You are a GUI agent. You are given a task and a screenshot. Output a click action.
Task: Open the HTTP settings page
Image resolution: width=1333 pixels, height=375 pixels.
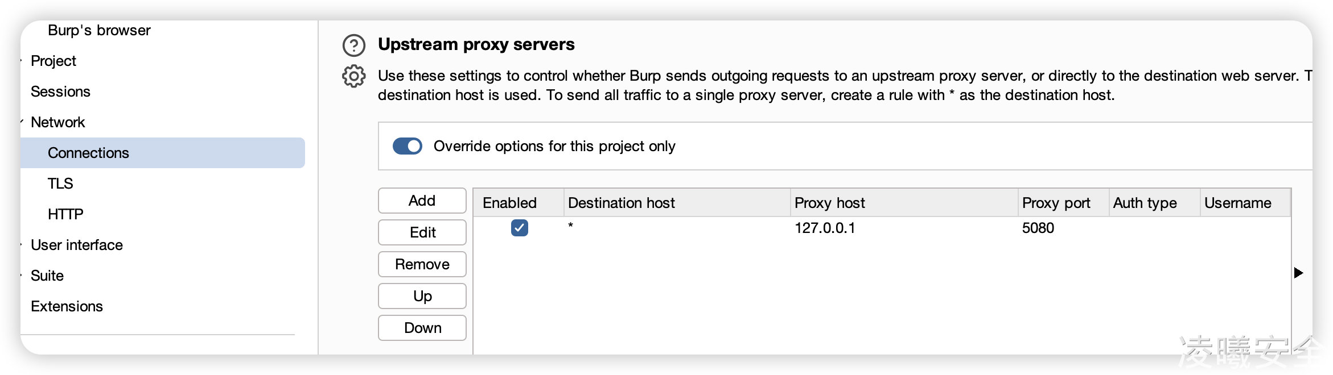pyautogui.click(x=65, y=214)
